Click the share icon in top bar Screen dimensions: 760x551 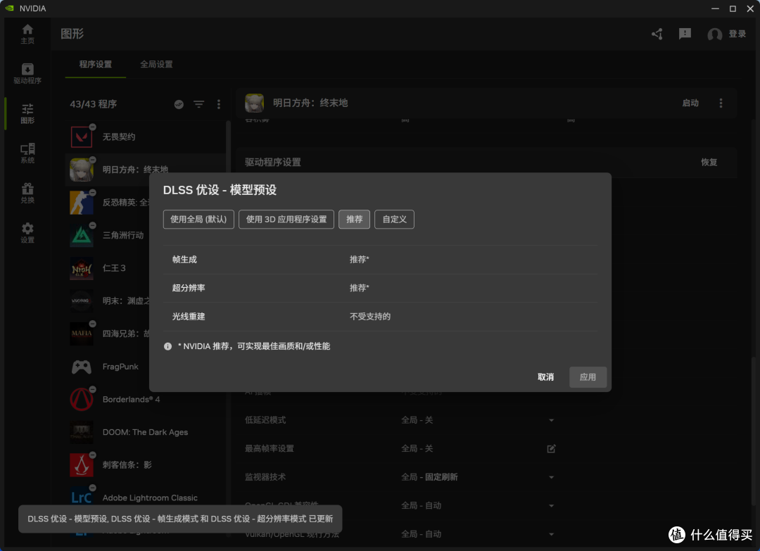[x=657, y=34]
